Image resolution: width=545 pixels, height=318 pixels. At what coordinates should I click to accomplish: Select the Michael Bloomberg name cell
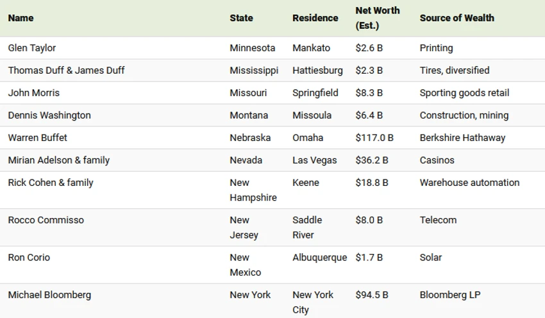point(50,295)
